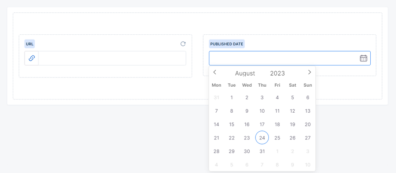Focus the URL text input
The width and height of the screenshot is (396, 173).
click(x=112, y=58)
